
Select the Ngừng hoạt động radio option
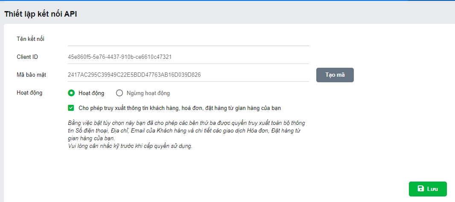pyautogui.click(x=120, y=93)
